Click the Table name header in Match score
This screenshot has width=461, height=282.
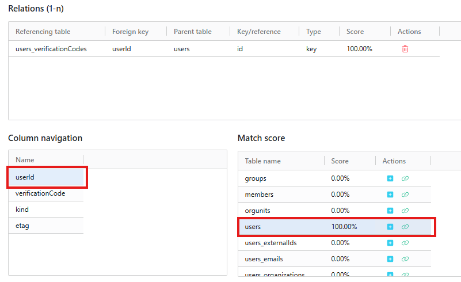(262, 161)
